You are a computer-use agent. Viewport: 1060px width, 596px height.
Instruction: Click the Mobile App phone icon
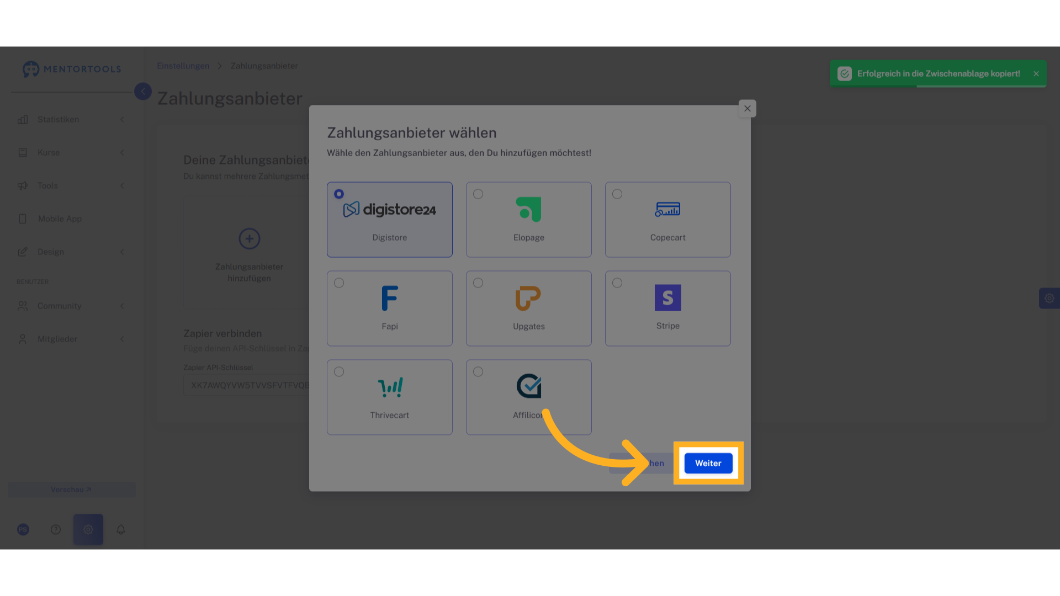23,219
